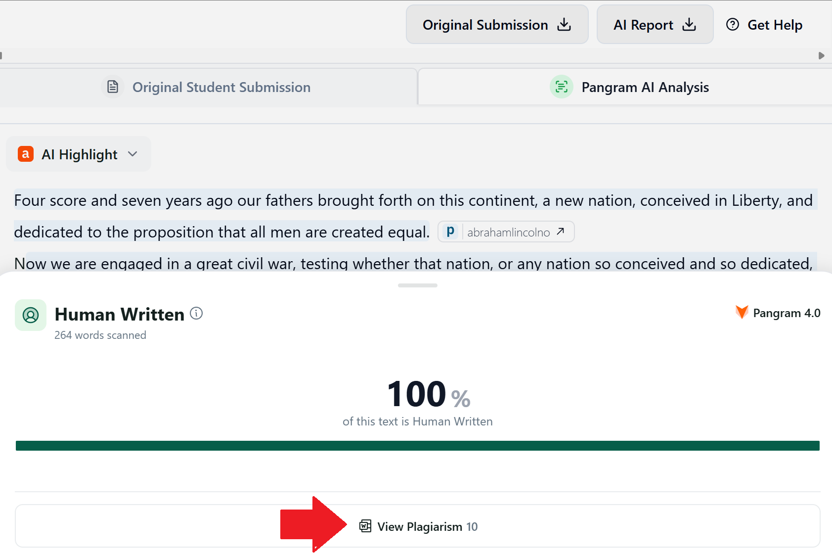Click the AI Report download arrow icon
The image size is (832, 559).
click(x=689, y=25)
